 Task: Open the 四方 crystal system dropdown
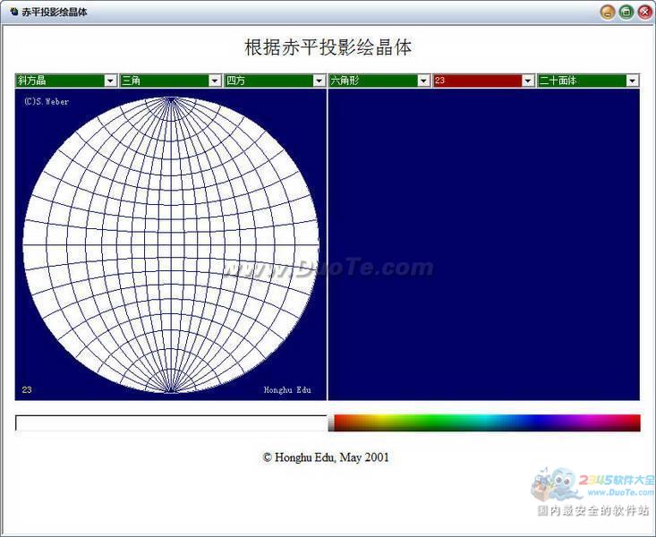click(x=275, y=81)
